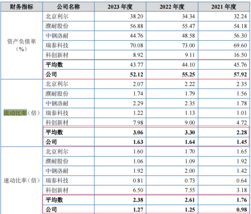The image size is (251, 214).
Task: Select 濮耐股份 quick ratio value 1.06
Action: point(138,161)
